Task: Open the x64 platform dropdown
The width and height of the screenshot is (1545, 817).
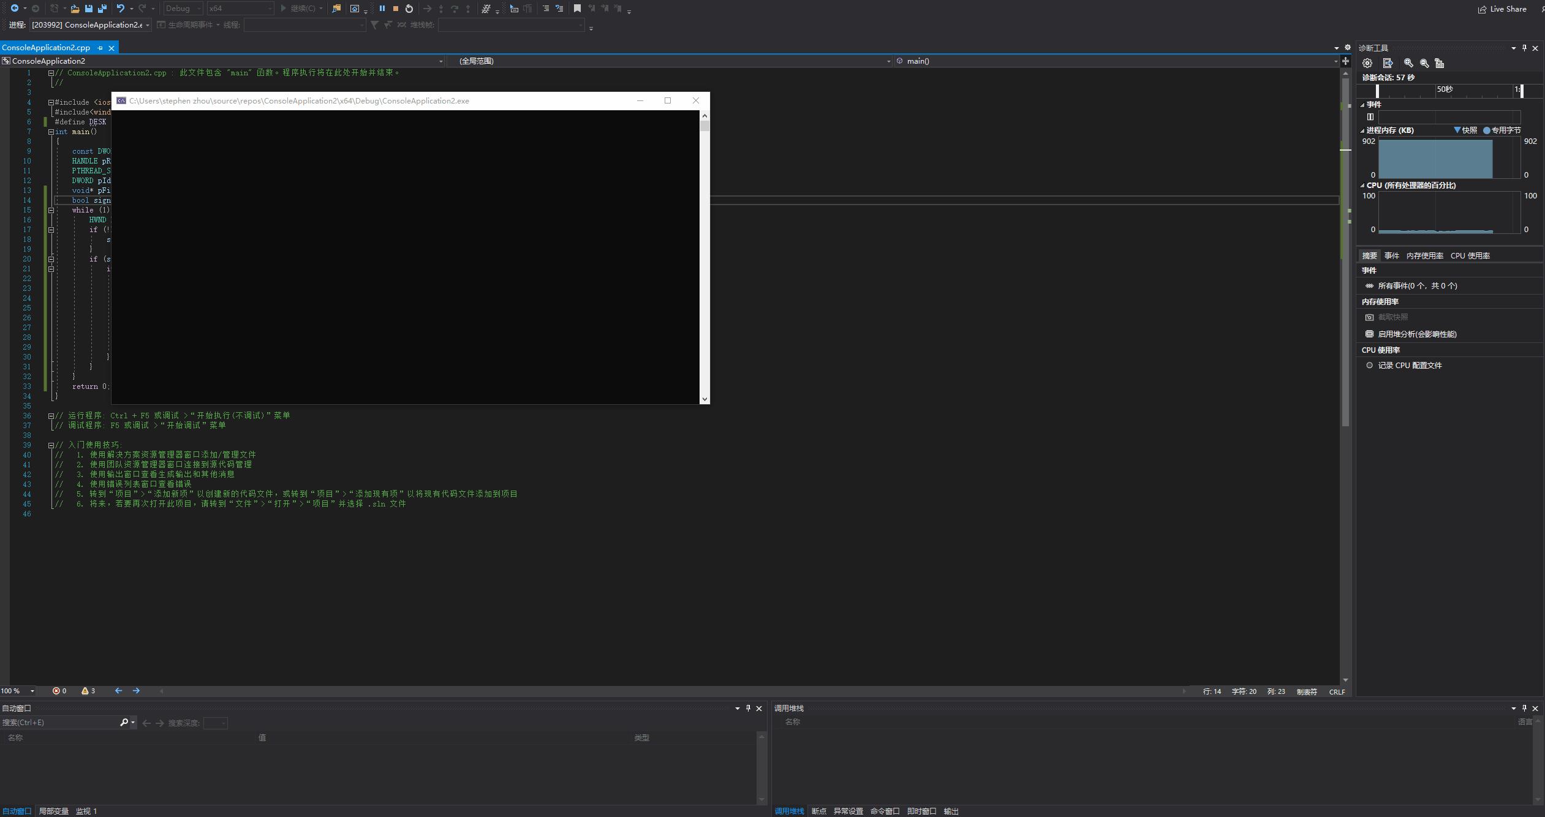Action: click(x=240, y=9)
